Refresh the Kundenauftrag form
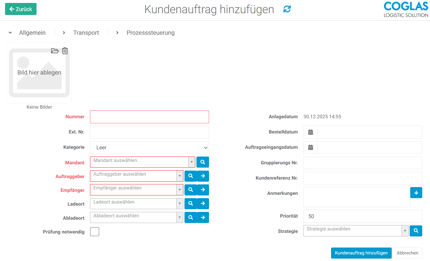 tap(287, 9)
